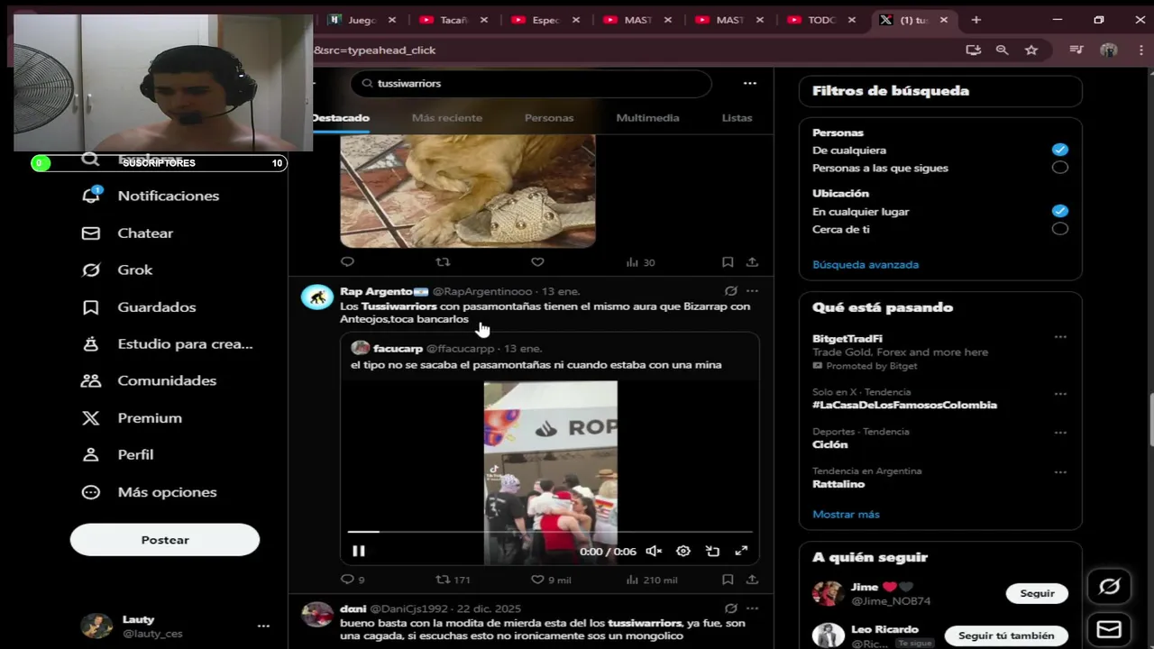Open Grok icon in sidebar

pos(91,270)
